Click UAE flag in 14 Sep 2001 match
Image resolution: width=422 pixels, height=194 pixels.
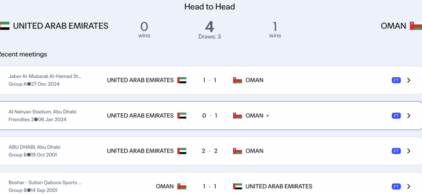point(237,187)
